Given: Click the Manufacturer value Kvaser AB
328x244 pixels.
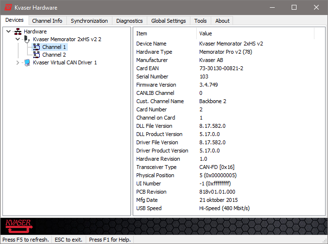Looking at the screenshot, I should coord(211,60).
